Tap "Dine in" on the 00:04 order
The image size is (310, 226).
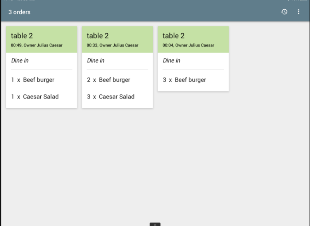pos(172,60)
